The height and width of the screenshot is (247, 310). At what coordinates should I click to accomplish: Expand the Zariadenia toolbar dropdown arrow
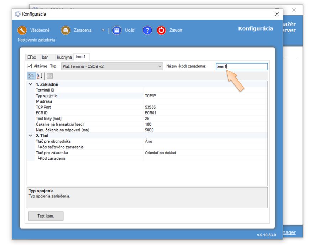pos(103,31)
